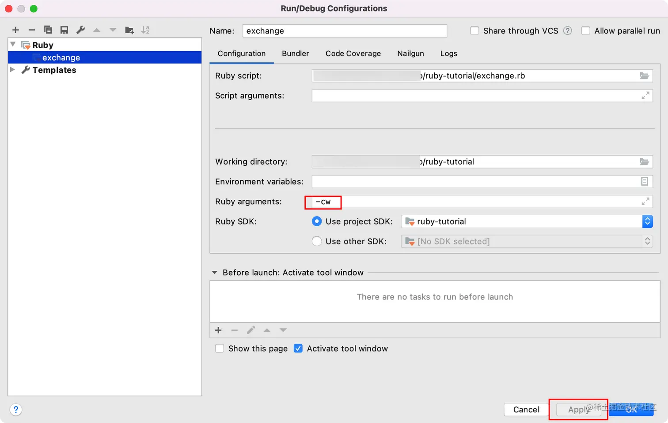Viewport: 668px width, 423px height.
Task: Open the No SDK selected dropdown
Action: tap(527, 241)
